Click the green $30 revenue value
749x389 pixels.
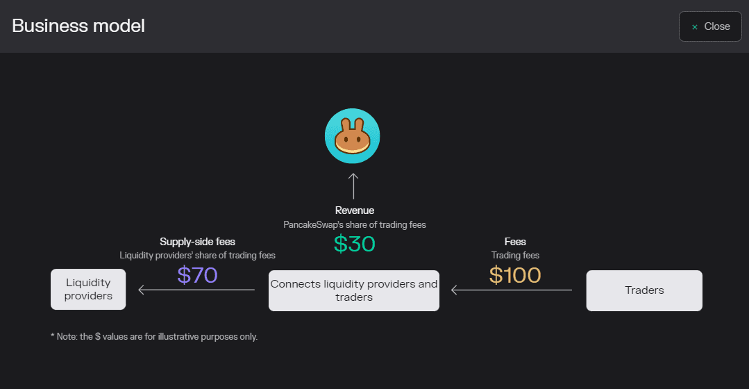tap(355, 244)
